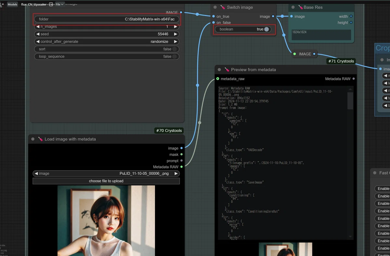Open the Models library button
The image size is (390, 256).
tap(12, 5)
